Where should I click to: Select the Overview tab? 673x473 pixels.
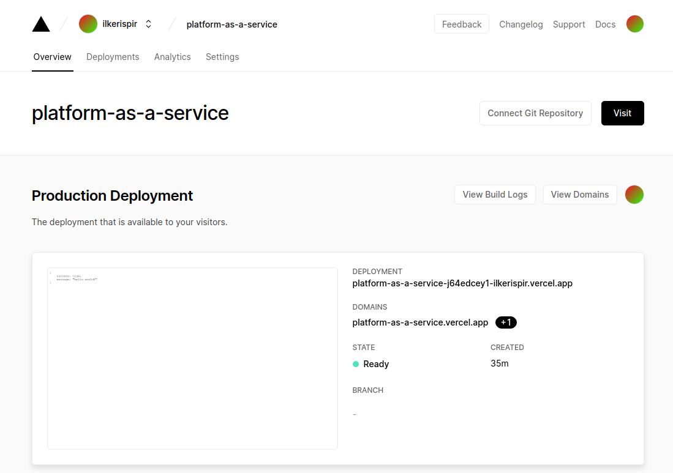coord(53,57)
